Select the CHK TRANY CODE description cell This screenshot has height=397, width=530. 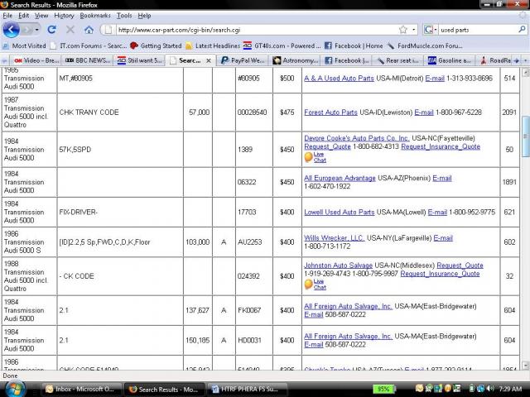120,112
